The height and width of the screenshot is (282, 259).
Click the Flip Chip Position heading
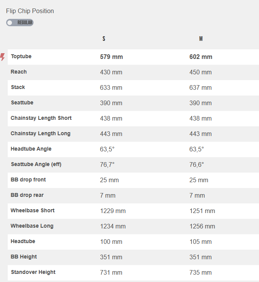point(30,11)
